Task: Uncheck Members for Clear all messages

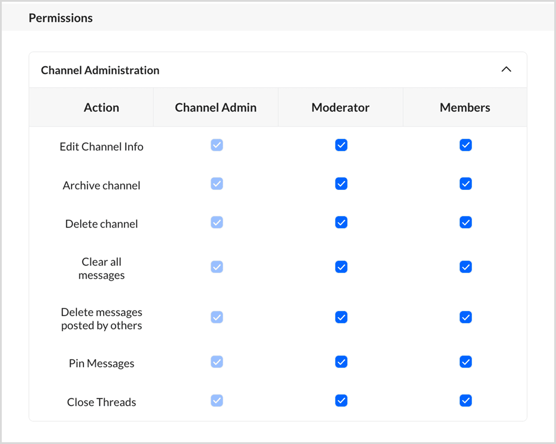Action: [x=466, y=267]
